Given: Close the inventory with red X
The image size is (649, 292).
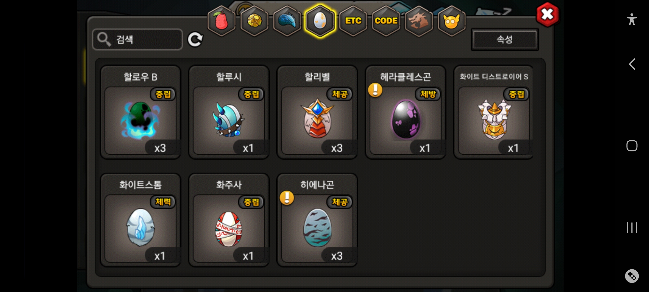Looking at the screenshot, I should click(x=547, y=15).
